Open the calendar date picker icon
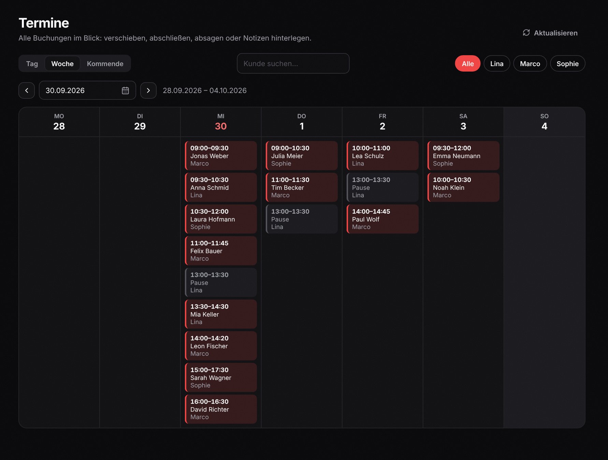The width and height of the screenshot is (608, 460). tap(125, 90)
